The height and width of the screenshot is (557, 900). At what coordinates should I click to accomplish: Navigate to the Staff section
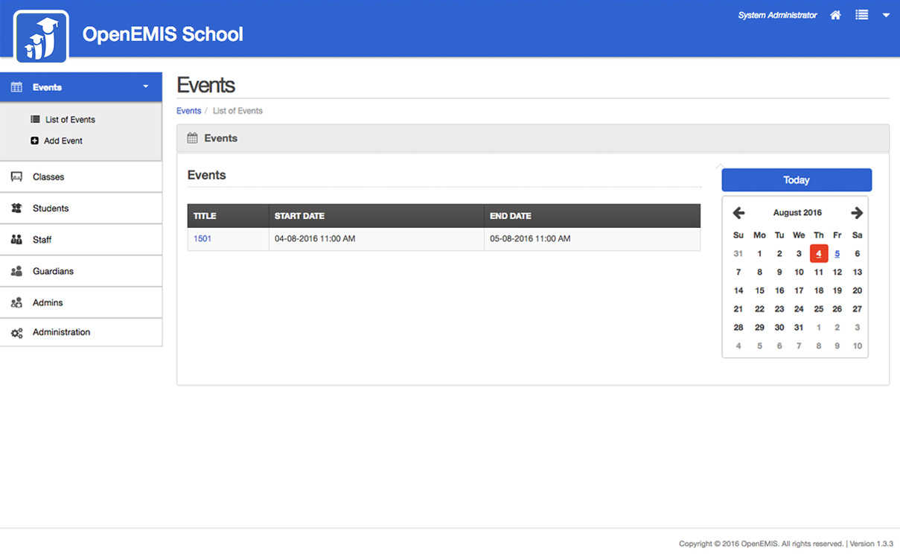click(x=42, y=240)
